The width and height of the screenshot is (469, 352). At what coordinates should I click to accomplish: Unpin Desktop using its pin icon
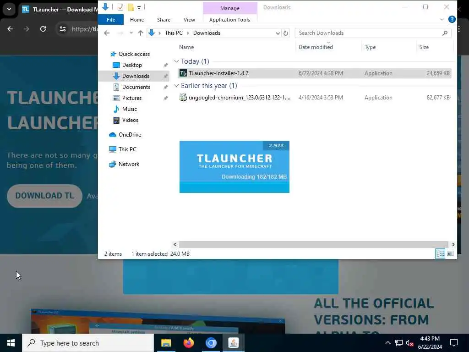[165, 65]
